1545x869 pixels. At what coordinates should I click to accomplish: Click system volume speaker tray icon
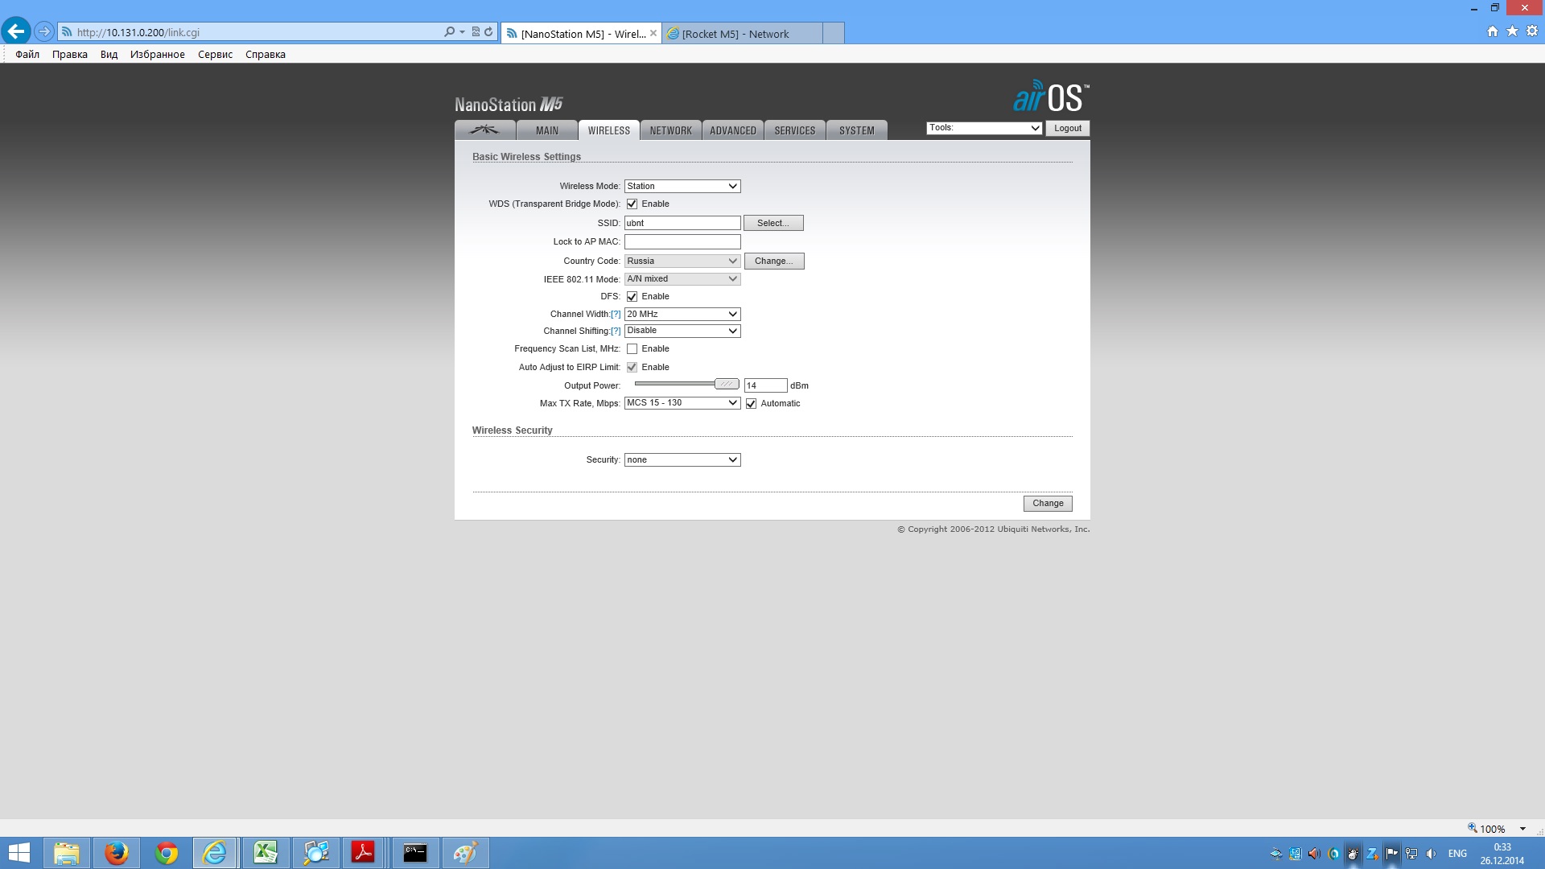[1431, 854]
